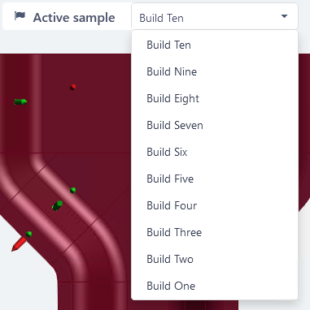Click the Active sample label
The height and width of the screenshot is (310, 310).
[x=74, y=18]
